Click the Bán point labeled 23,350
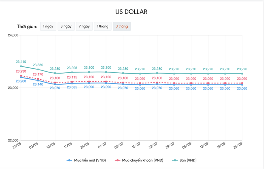Screen dimensions: 264x169 tap(38, 69)
